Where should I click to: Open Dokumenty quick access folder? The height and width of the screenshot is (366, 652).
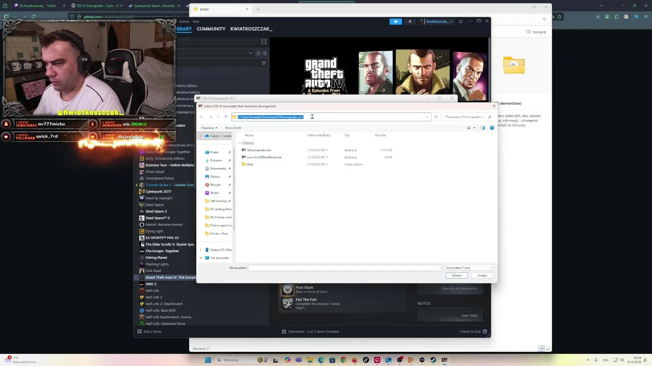218,168
